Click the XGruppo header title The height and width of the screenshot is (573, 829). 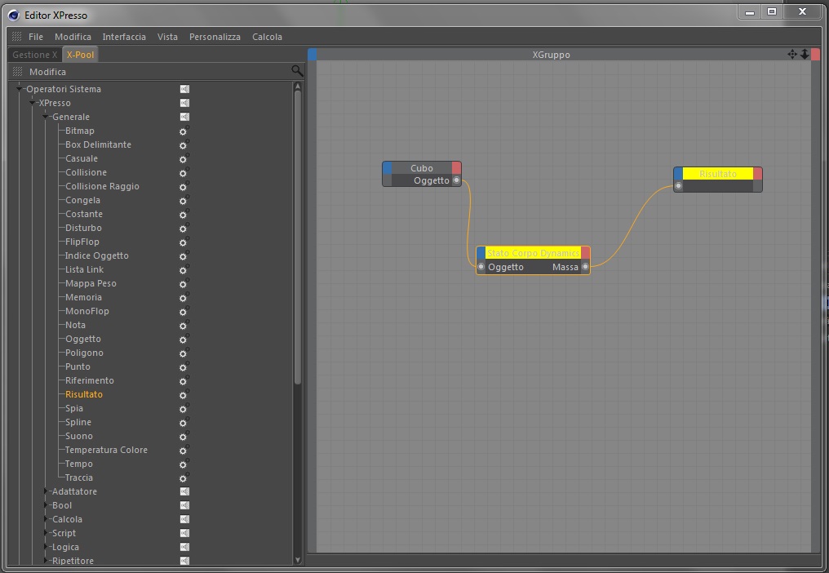[551, 55]
